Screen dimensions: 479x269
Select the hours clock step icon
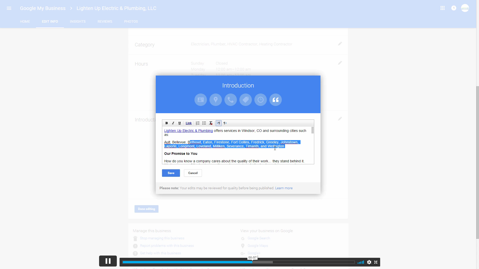coord(261,100)
